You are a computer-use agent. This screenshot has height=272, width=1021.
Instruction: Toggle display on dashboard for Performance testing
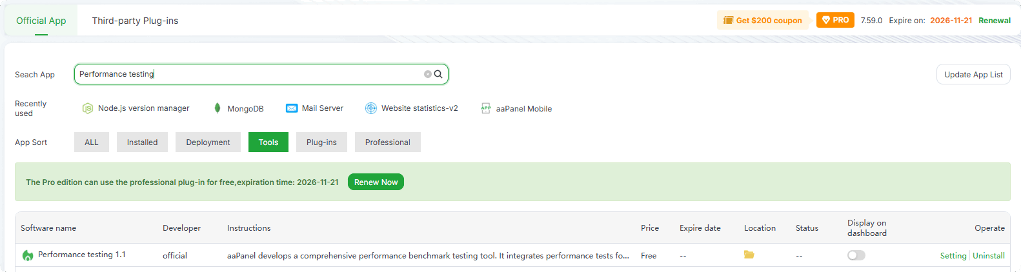(x=856, y=255)
